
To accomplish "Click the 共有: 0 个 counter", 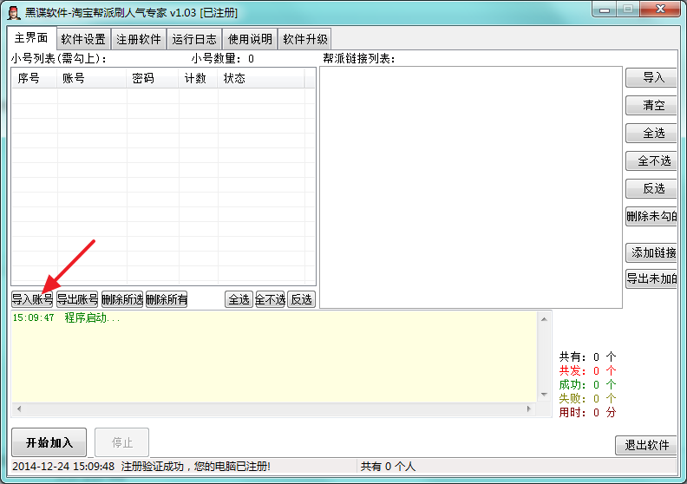I will (587, 356).
